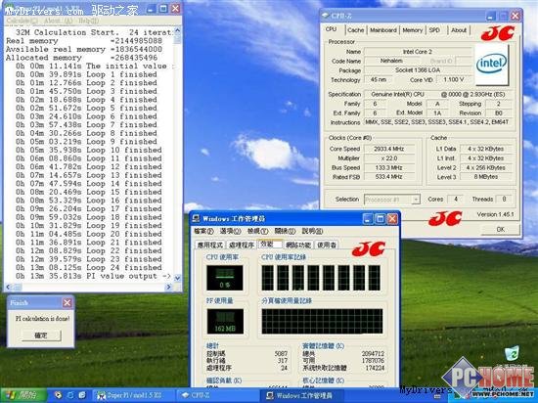Click Task Manager title bar icon
The width and height of the screenshot is (538, 403).
196,218
